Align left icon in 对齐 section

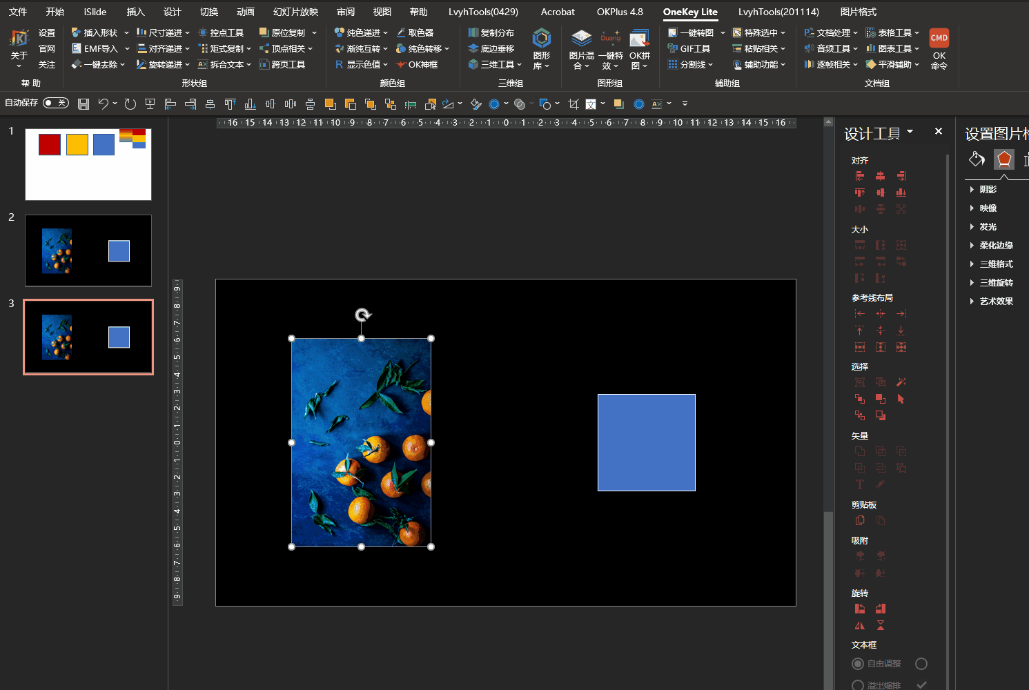860,176
